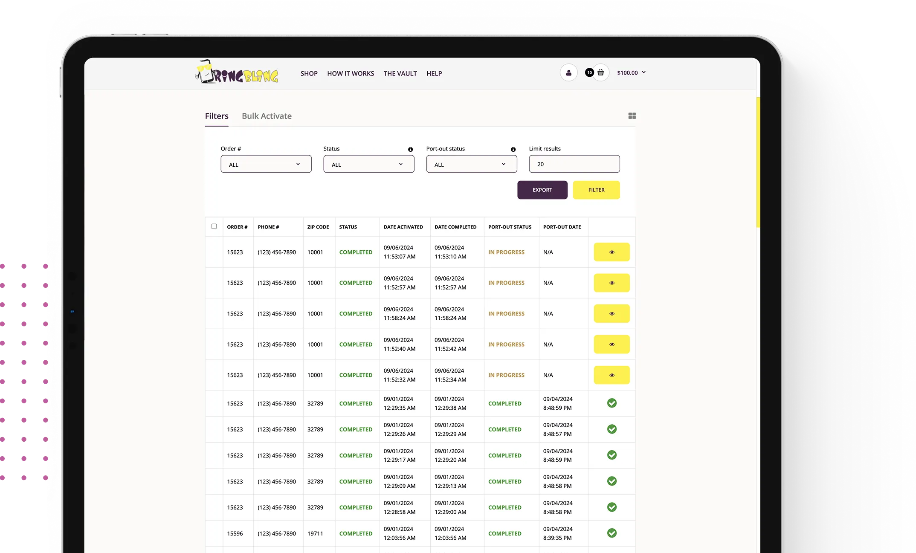Click completed checkmark icon on order 15596

pos(612,533)
